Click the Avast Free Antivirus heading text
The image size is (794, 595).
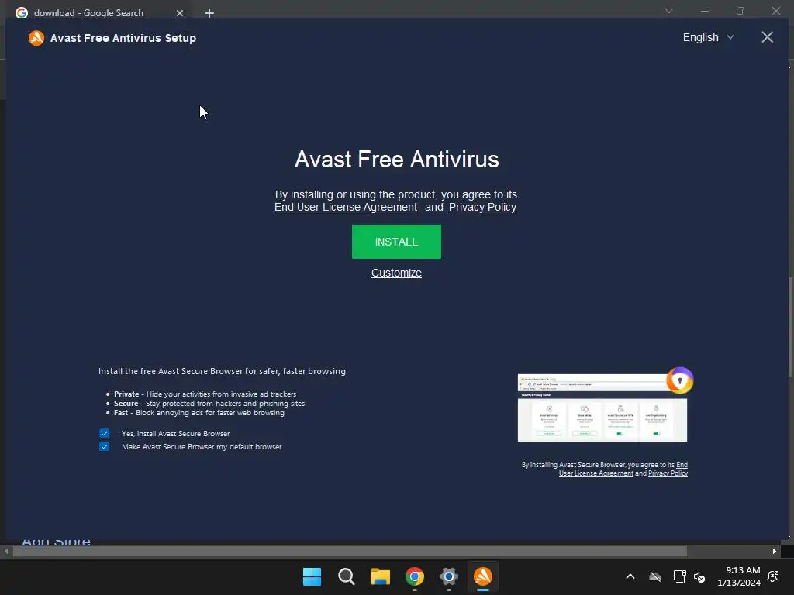click(396, 159)
